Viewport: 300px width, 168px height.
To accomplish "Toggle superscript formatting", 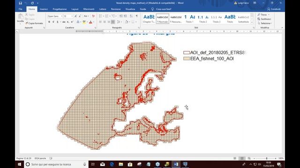I will (72, 22).
